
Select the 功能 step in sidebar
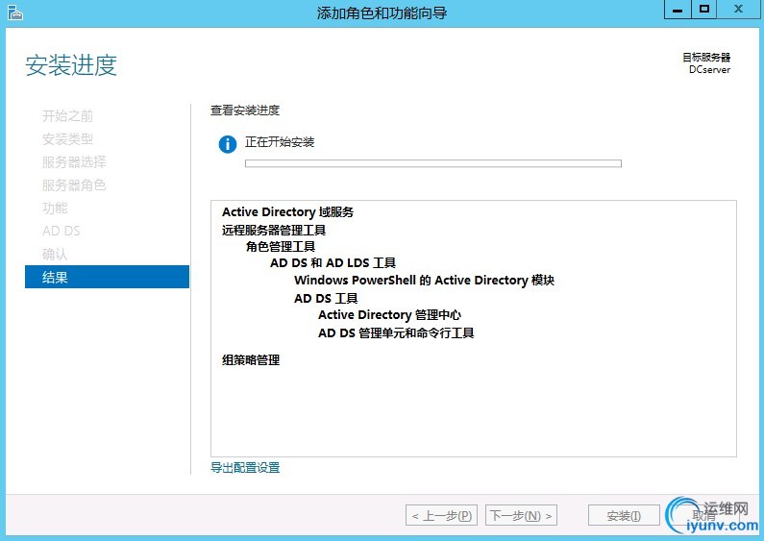(x=55, y=209)
